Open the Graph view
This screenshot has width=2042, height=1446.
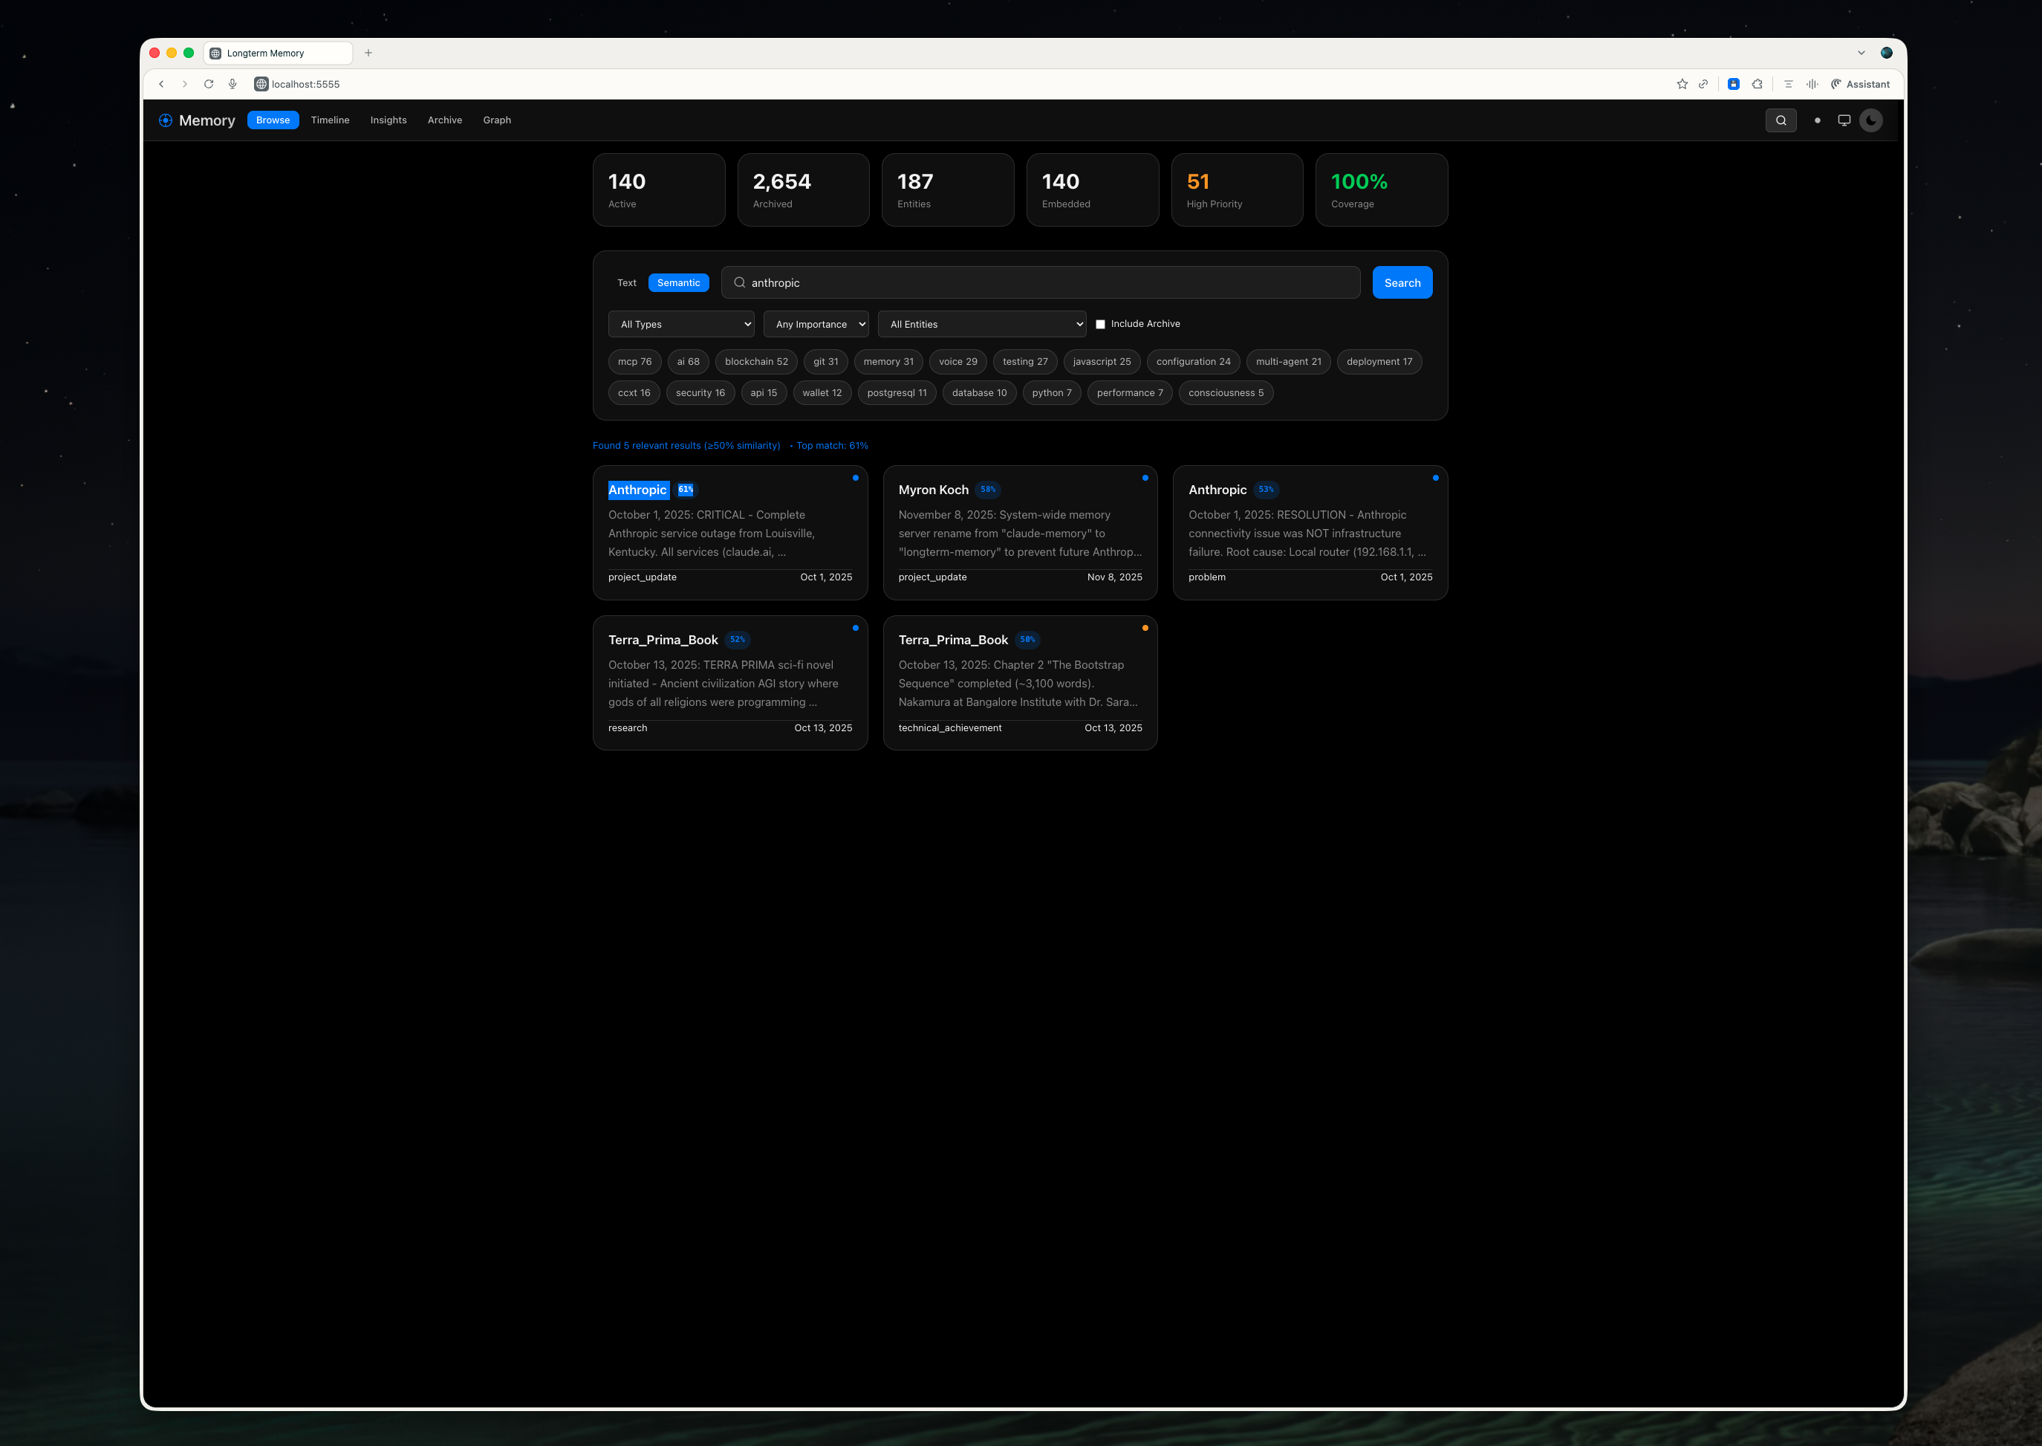pyautogui.click(x=497, y=120)
